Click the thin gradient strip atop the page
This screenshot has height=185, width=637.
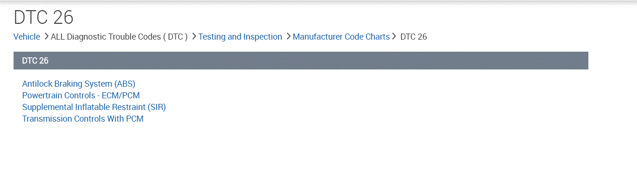pyautogui.click(x=318, y=2)
